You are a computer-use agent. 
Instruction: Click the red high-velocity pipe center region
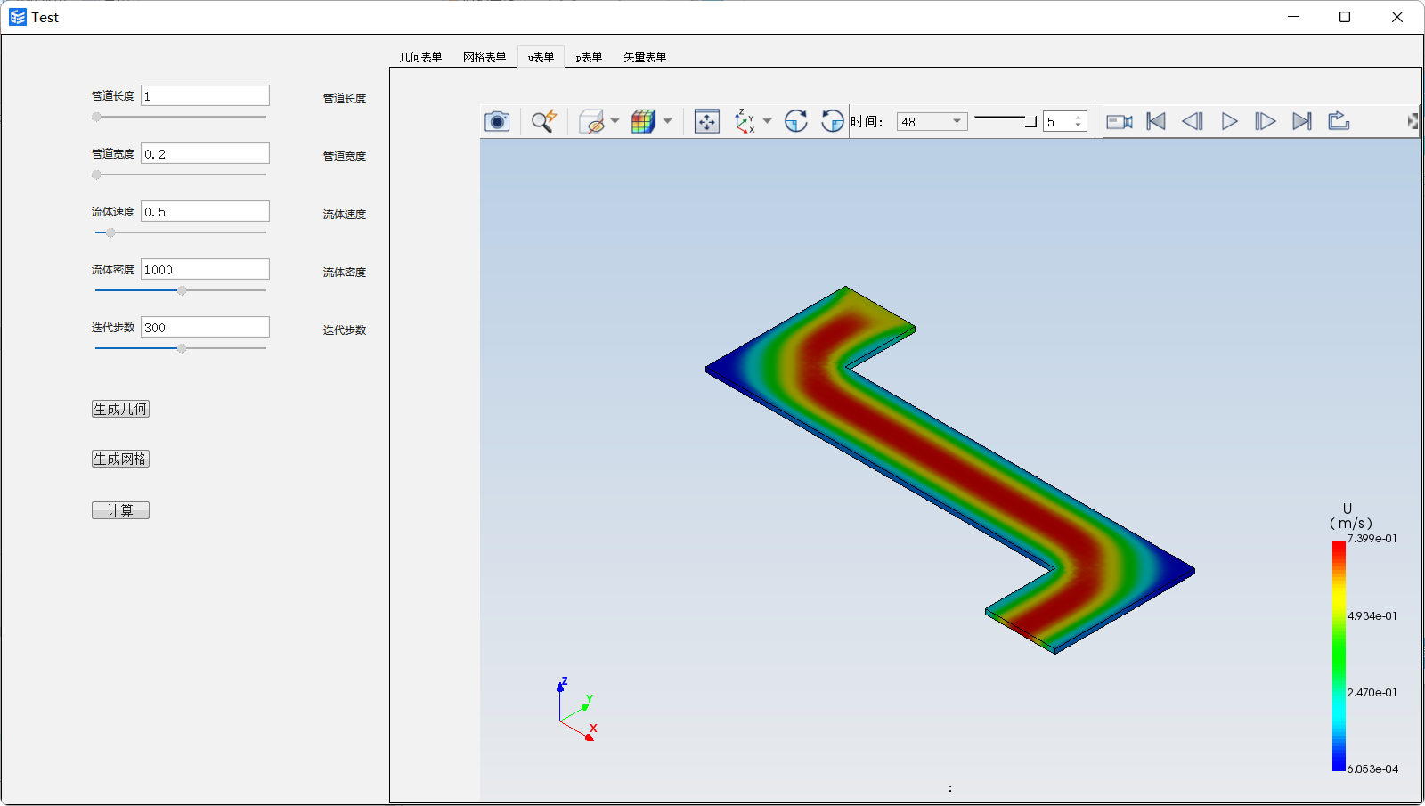coord(950,467)
